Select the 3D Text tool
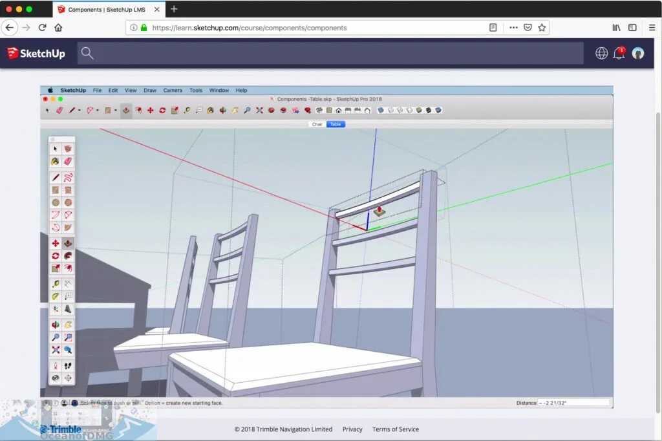Screen dimensions: 662x441 coord(67,309)
